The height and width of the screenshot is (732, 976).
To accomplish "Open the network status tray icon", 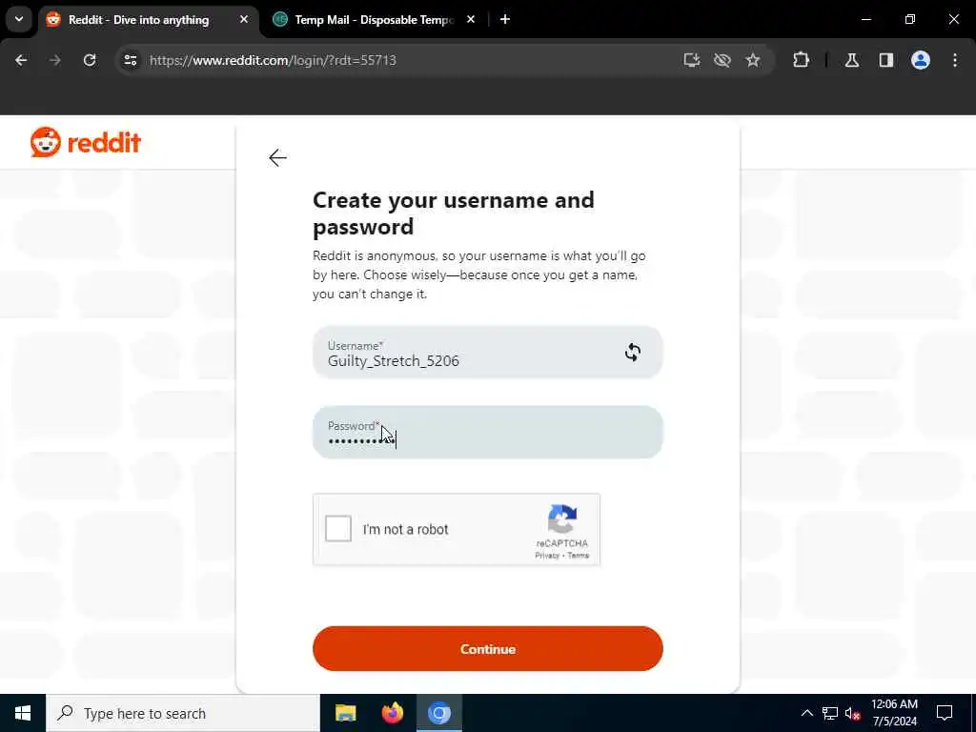I will point(830,713).
